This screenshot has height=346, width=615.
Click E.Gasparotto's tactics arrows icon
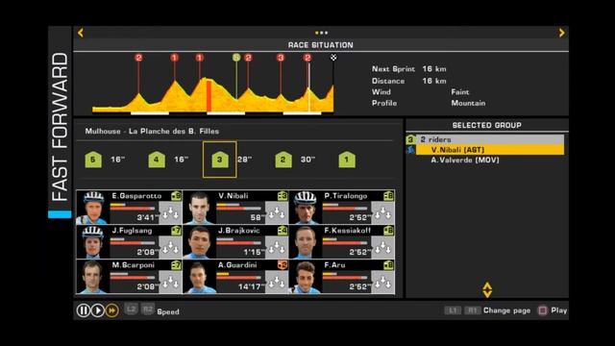pos(171,213)
